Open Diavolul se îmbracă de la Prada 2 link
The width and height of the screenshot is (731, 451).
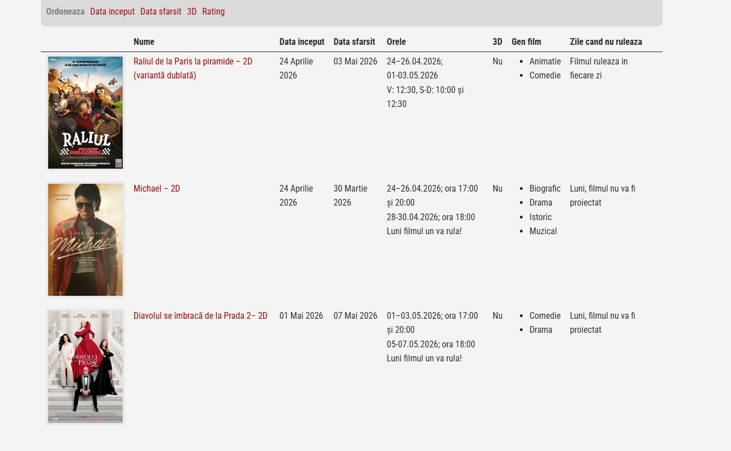pos(201,316)
